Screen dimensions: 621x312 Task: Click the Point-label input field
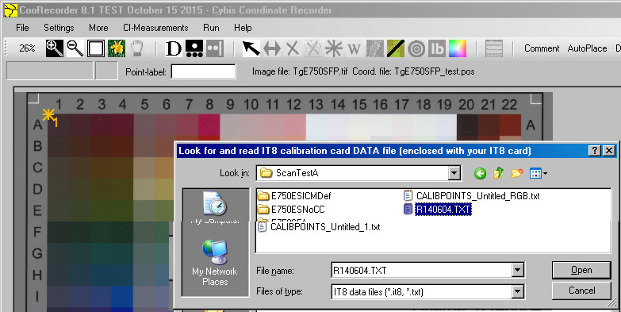click(203, 71)
